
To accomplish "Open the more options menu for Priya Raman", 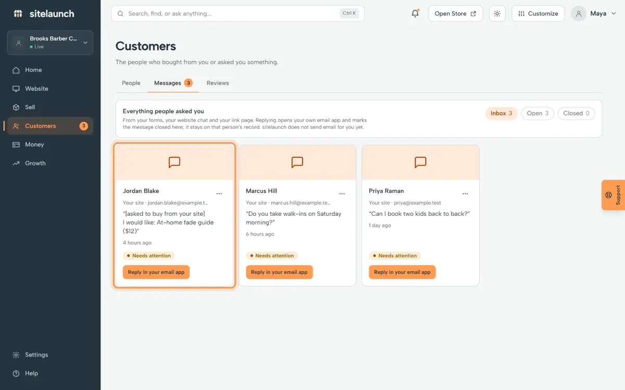I will click(465, 193).
